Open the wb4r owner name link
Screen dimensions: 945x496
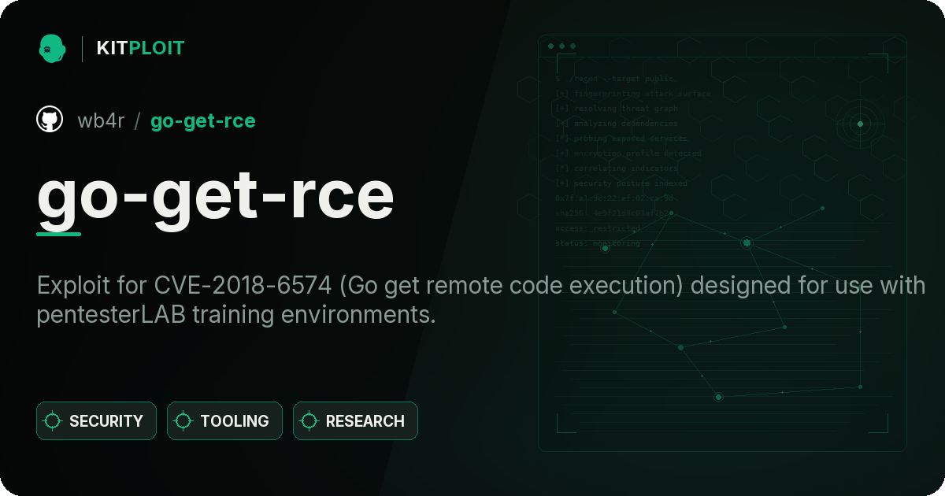click(x=101, y=120)
